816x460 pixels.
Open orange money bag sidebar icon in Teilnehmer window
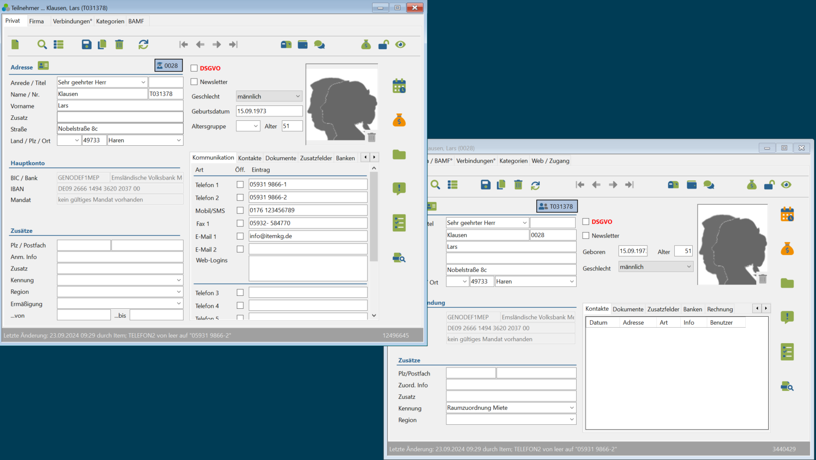click(x=399, y=120)
